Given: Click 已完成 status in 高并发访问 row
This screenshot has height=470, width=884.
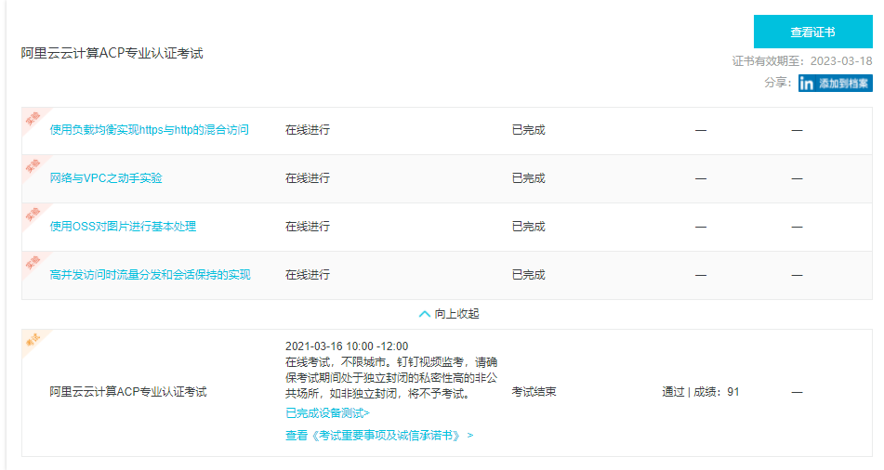Looking at the screenshot, I should click(x=528, y=275).
